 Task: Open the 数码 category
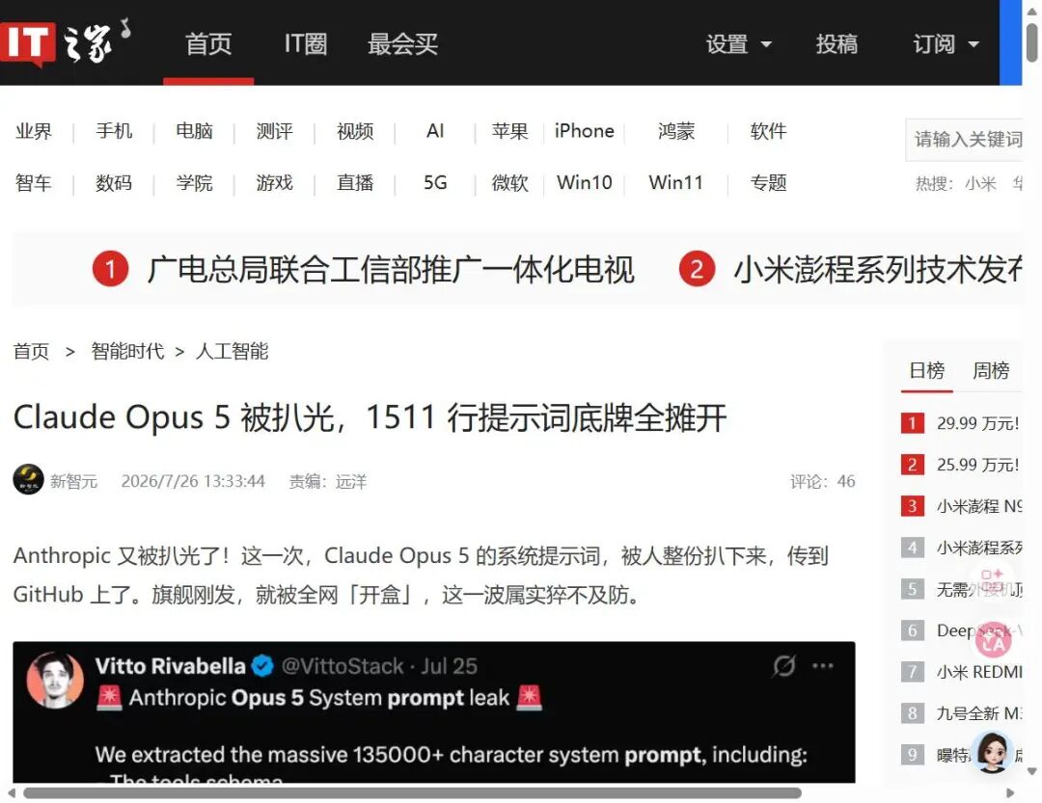coord(114,182)
